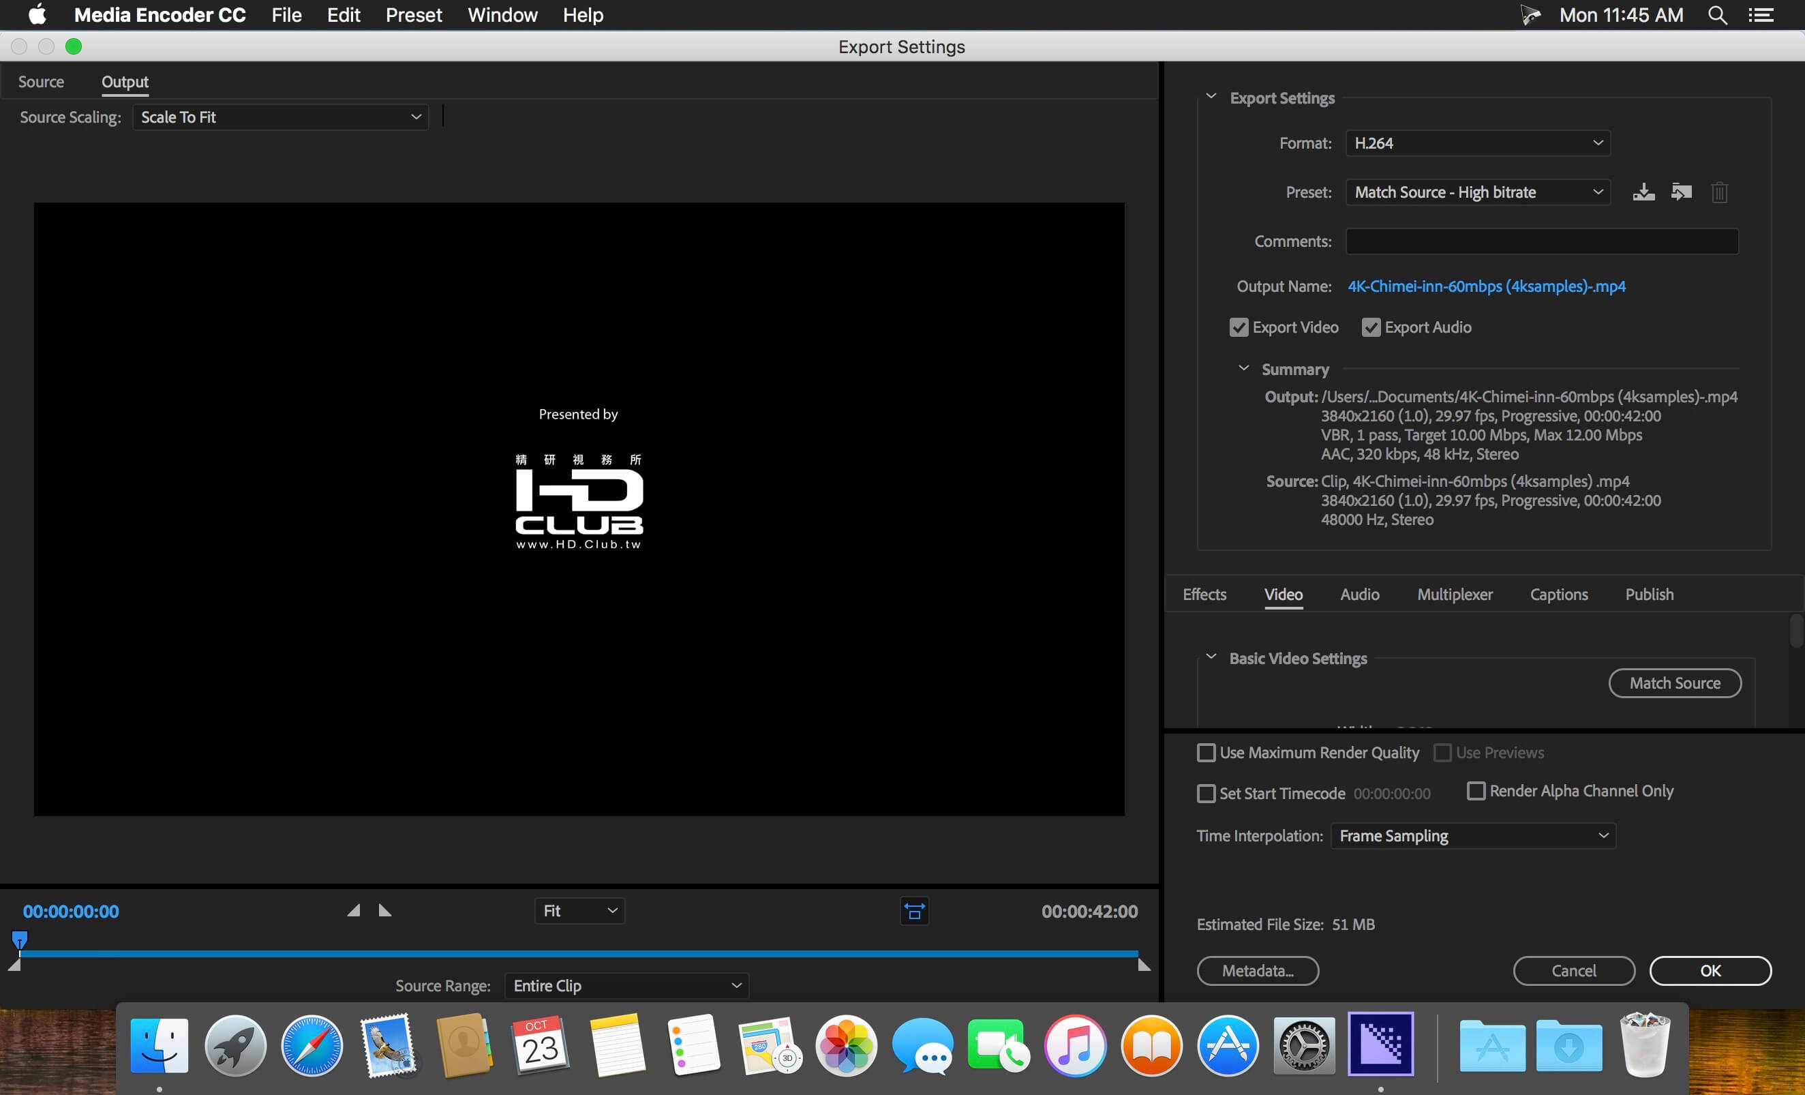1805x1095 pixels.
Task: Collapse the Basic Video Settings section
Action: tap(1212, 658)
